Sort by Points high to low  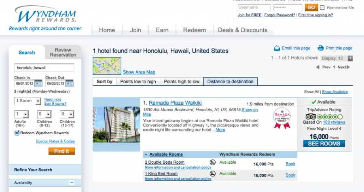(182, 82)
